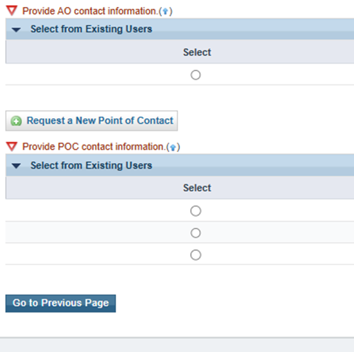Click the Select column header in POC table
This screenshot has width=354, height=352.
tap(197, 188)
